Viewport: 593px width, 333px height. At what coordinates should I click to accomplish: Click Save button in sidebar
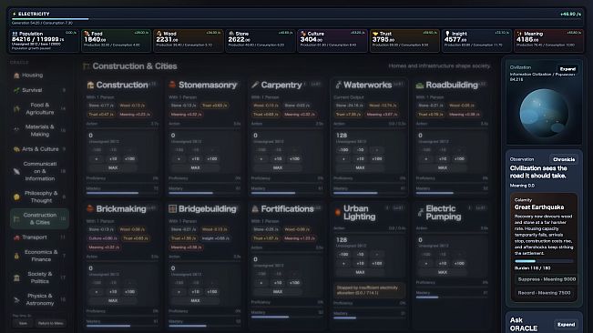(23, 323)
